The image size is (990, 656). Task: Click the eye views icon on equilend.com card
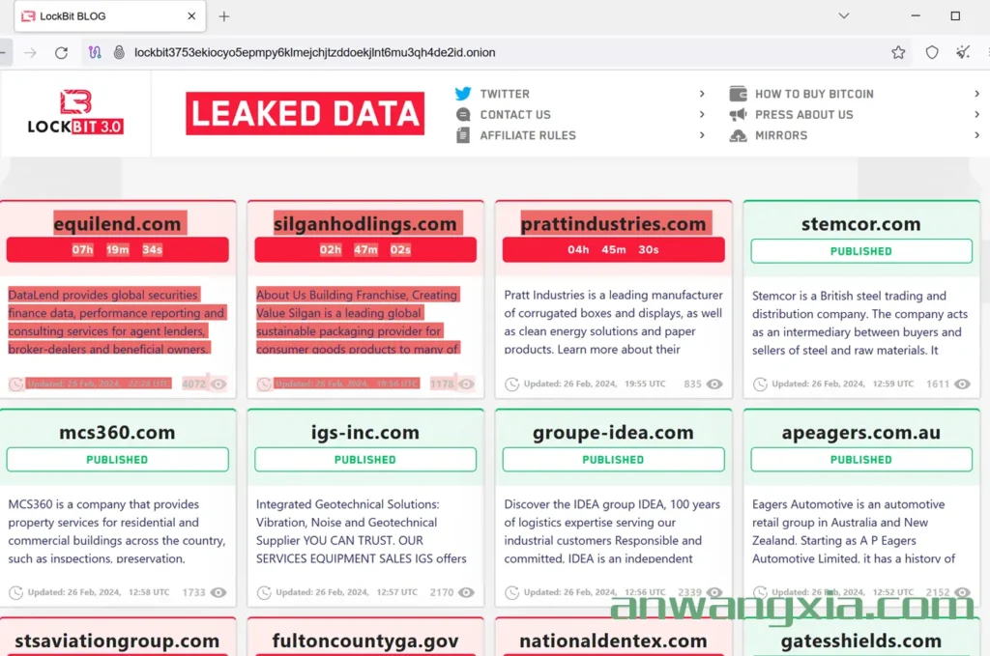click(218, 384)
